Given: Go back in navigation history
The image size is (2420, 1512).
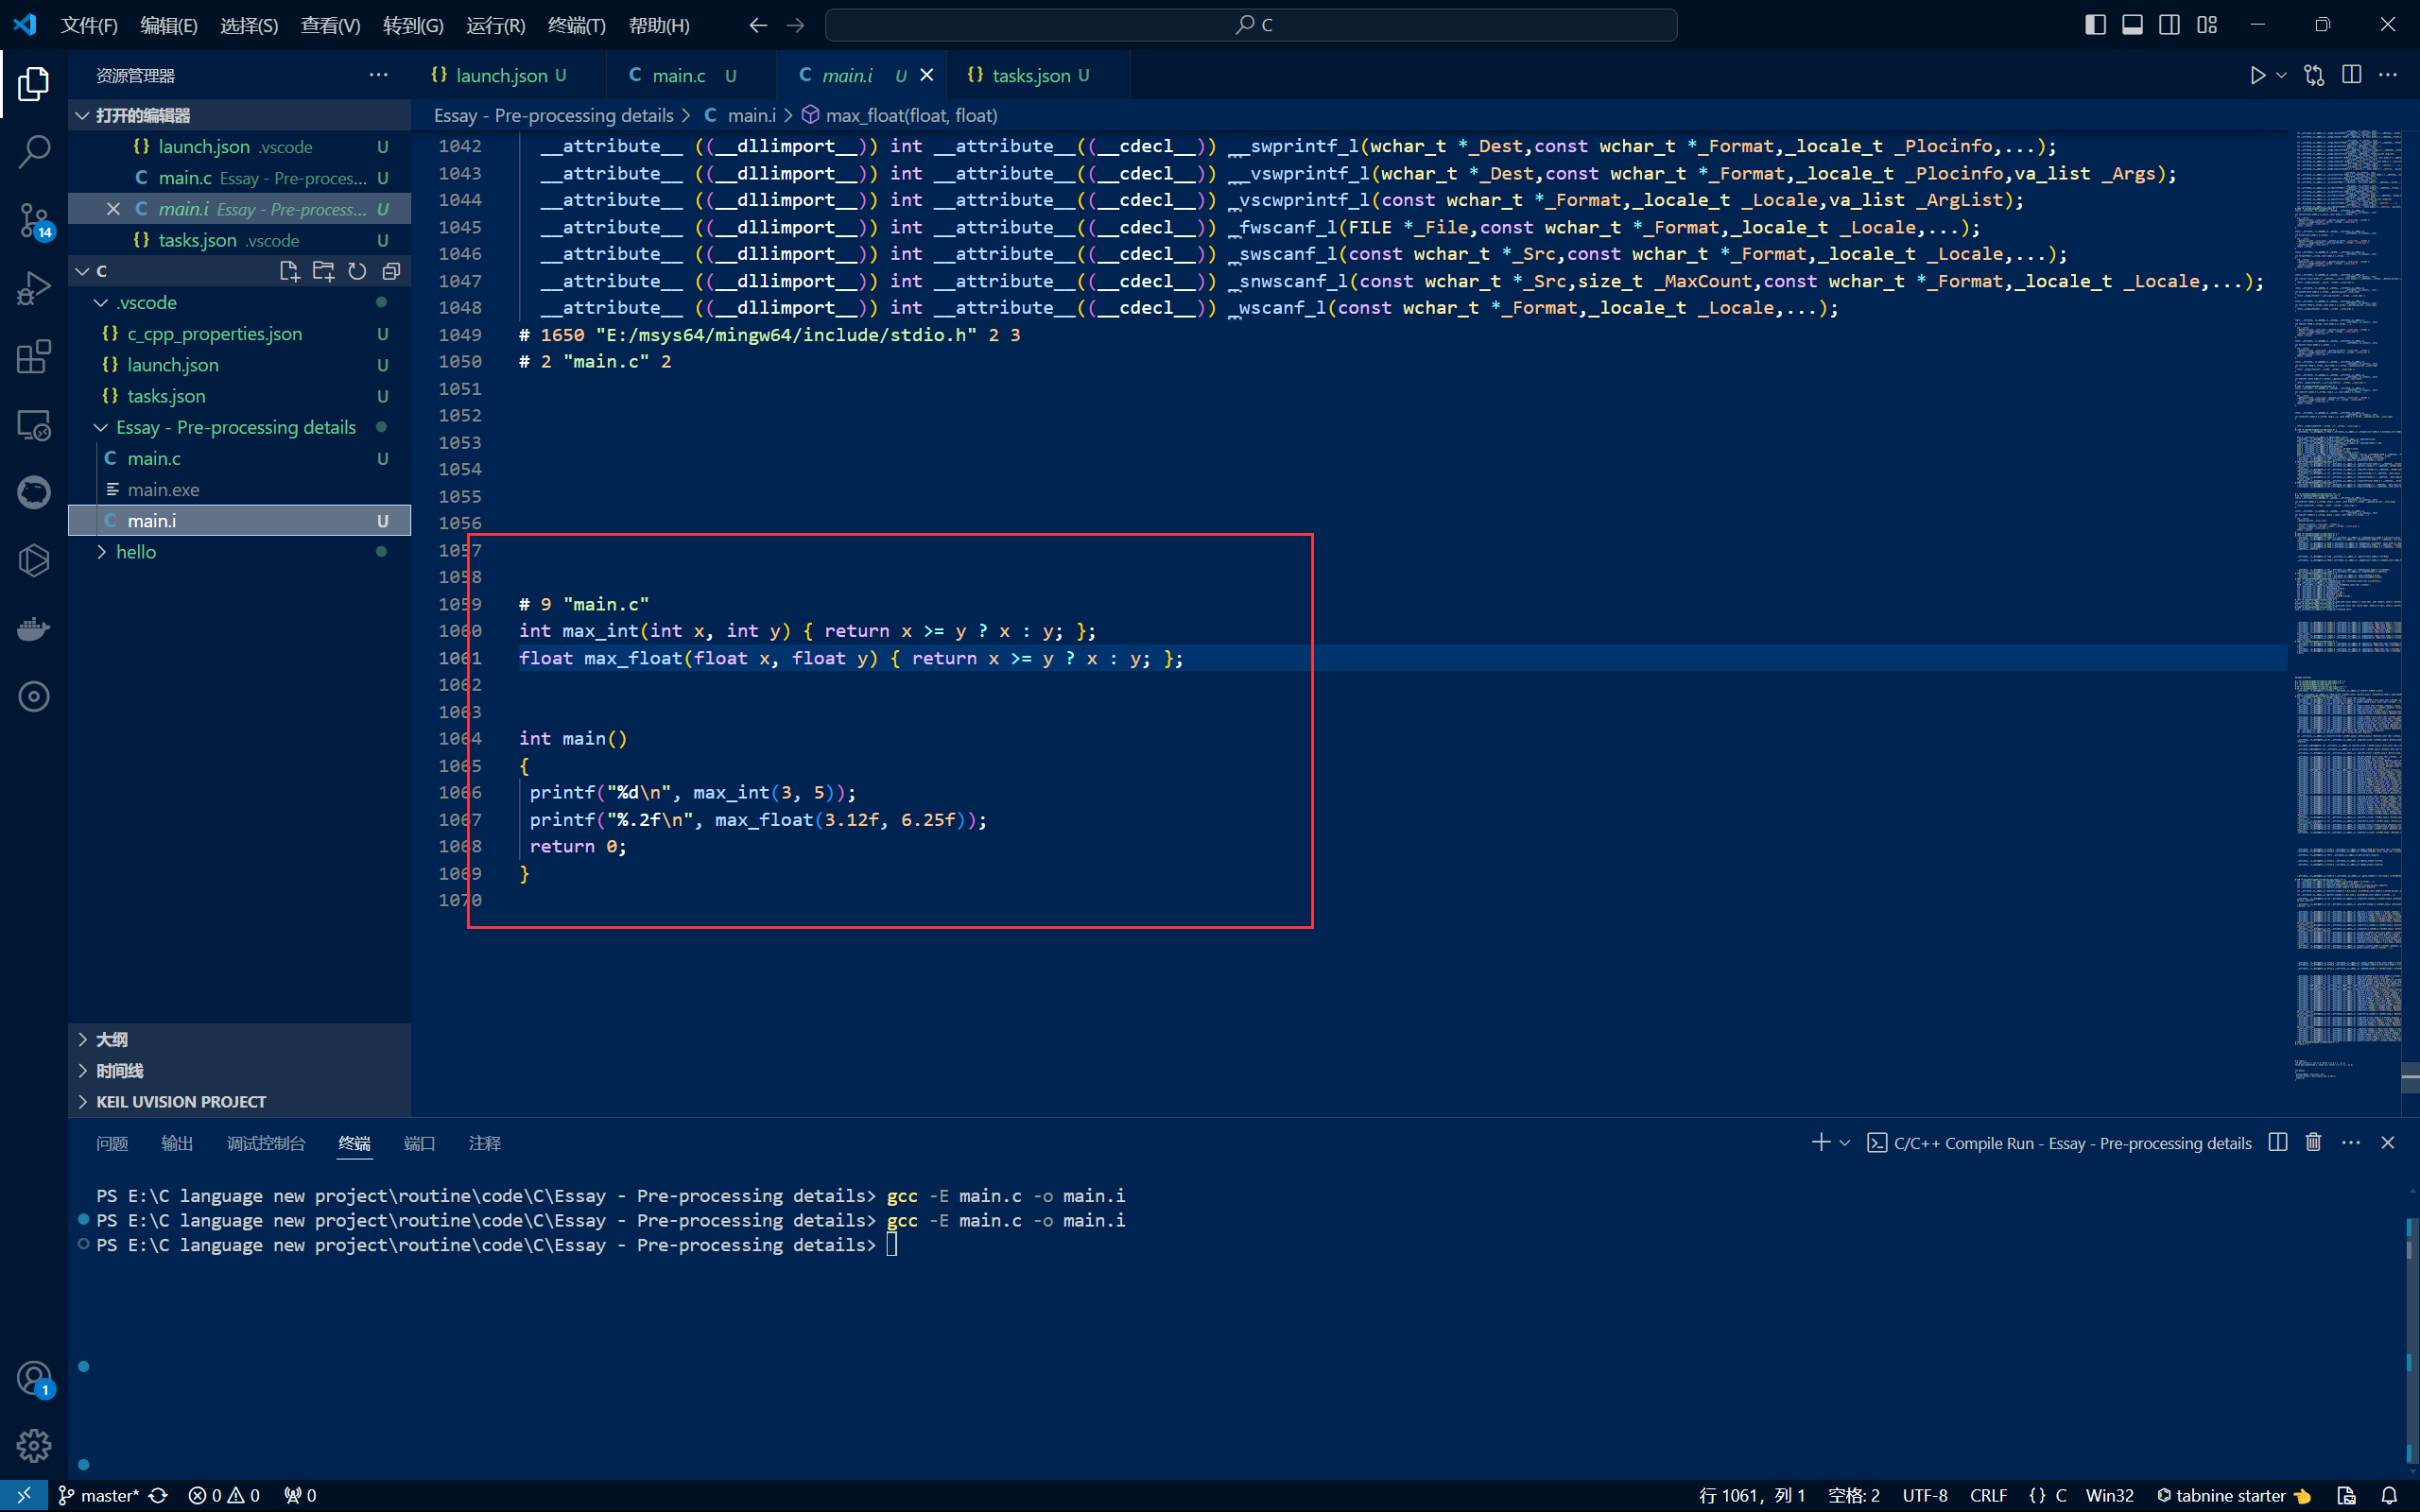Looking at the screenshot, I should click(x=758, y=25).
